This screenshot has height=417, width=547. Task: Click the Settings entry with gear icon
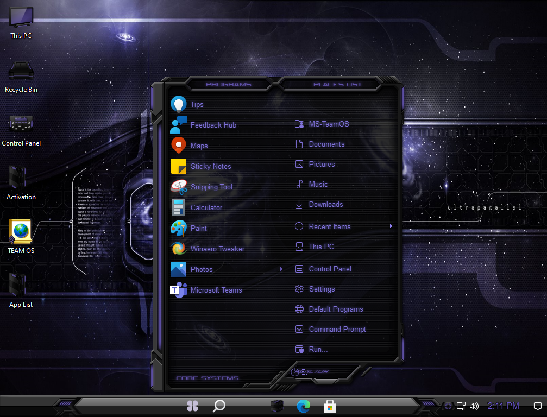click(x=322, y=289)
